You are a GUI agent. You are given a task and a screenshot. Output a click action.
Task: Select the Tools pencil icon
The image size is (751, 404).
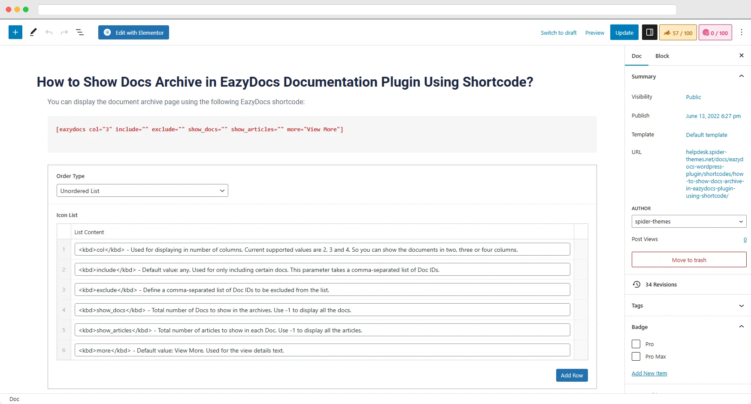coord(33,32)
